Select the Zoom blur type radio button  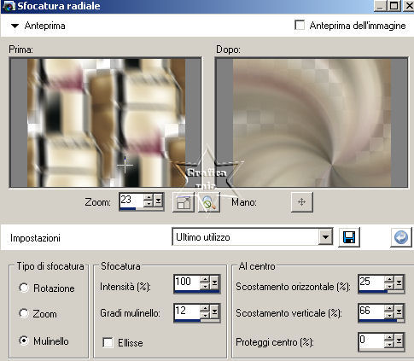(x=24, y=313)
